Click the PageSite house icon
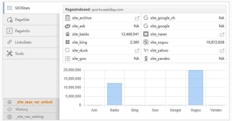The height and width of the screenshot is (121, 232). (x=10, y=19)
